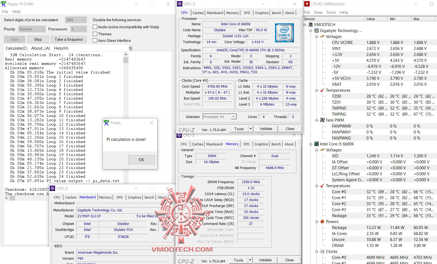Open the Hyper PI File menu
Viewport: 437px width, 264px height.
(x=5, y=12)
